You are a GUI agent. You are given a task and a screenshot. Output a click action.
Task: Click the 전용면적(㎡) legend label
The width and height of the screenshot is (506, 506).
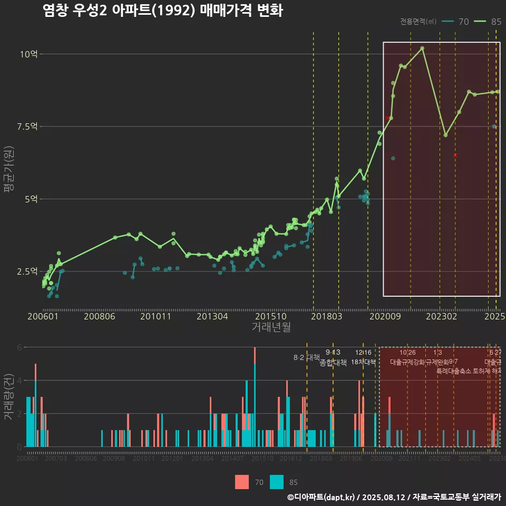(x=418, y=22)
